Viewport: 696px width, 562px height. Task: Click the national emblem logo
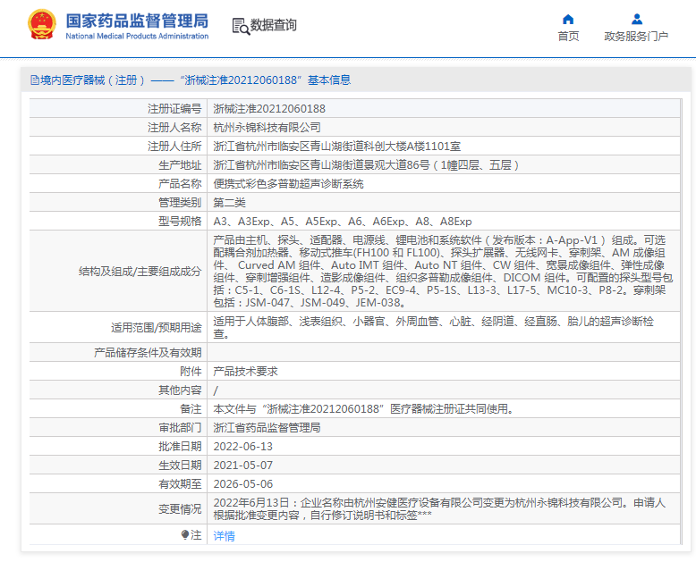(40, 24)
